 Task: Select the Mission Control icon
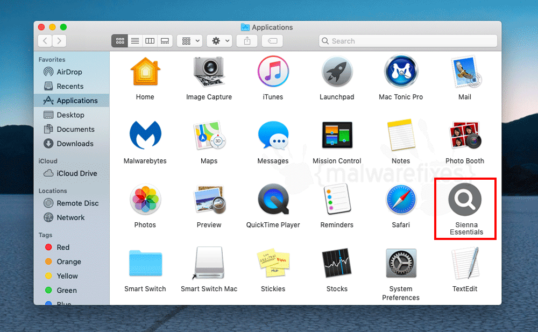pyautogui.click(x=337, y=135)
